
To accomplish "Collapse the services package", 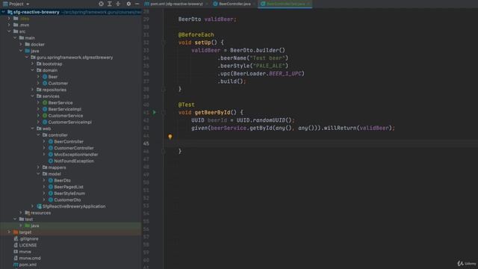I will point(32,96).
